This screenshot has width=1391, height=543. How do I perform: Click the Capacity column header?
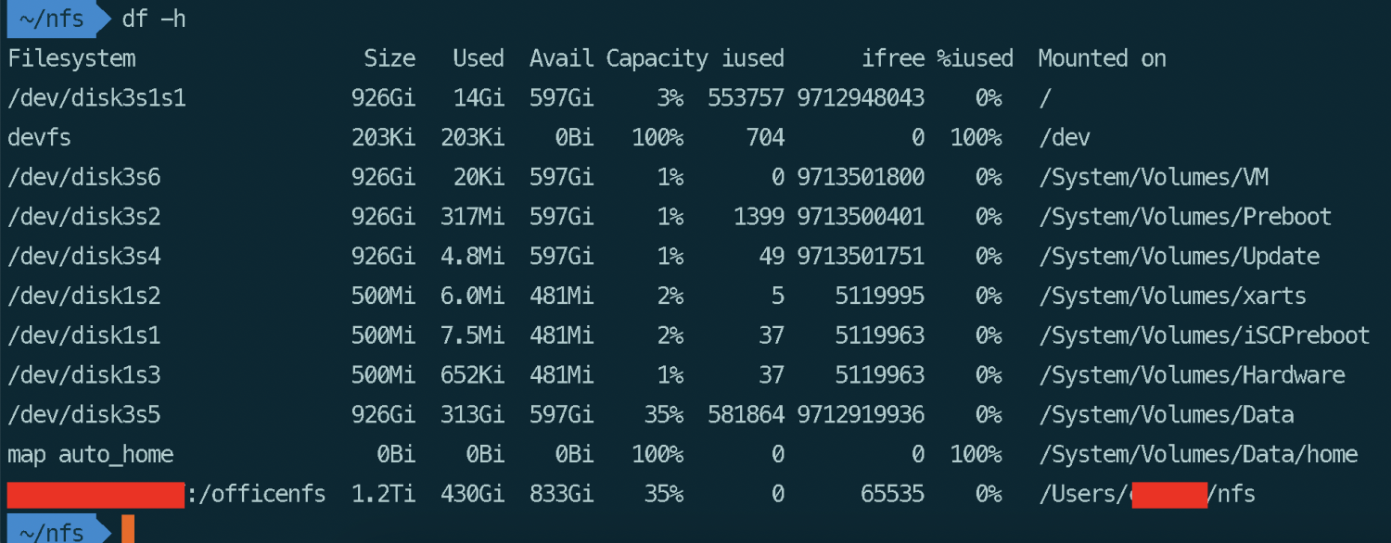pos(657,58)
